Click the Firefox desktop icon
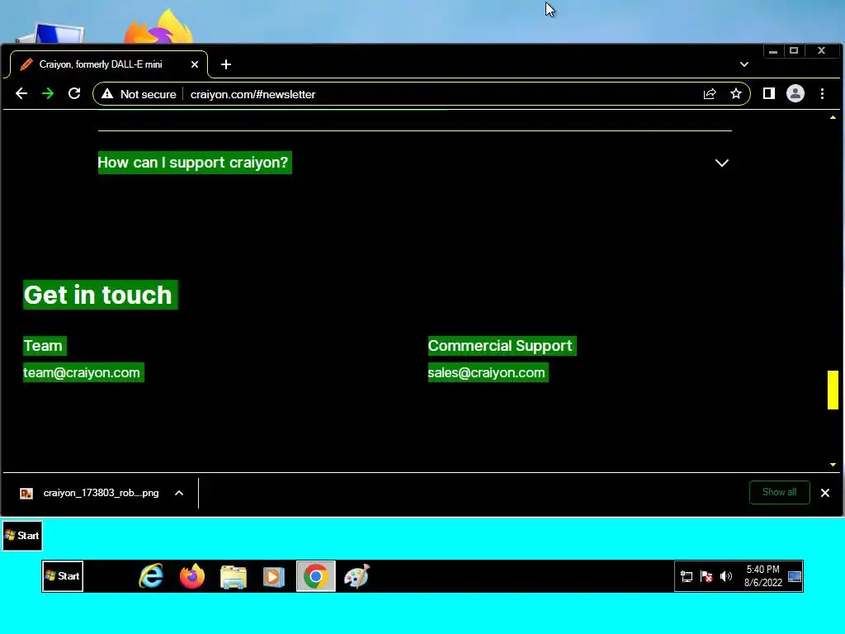Image resolution: width=845 pixels, height=634 pixels. point(159,27)
